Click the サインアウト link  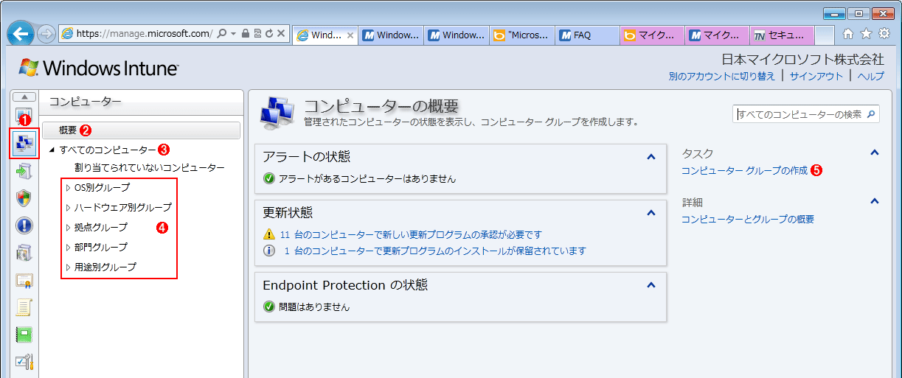pos(816,76)
